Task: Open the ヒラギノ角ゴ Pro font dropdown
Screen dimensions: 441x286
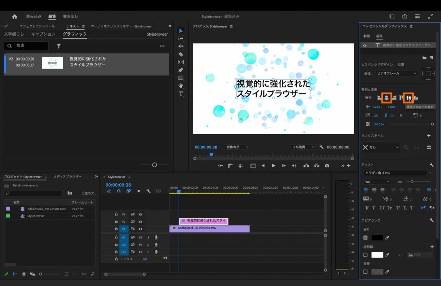Action: click(x=397, y=173)
